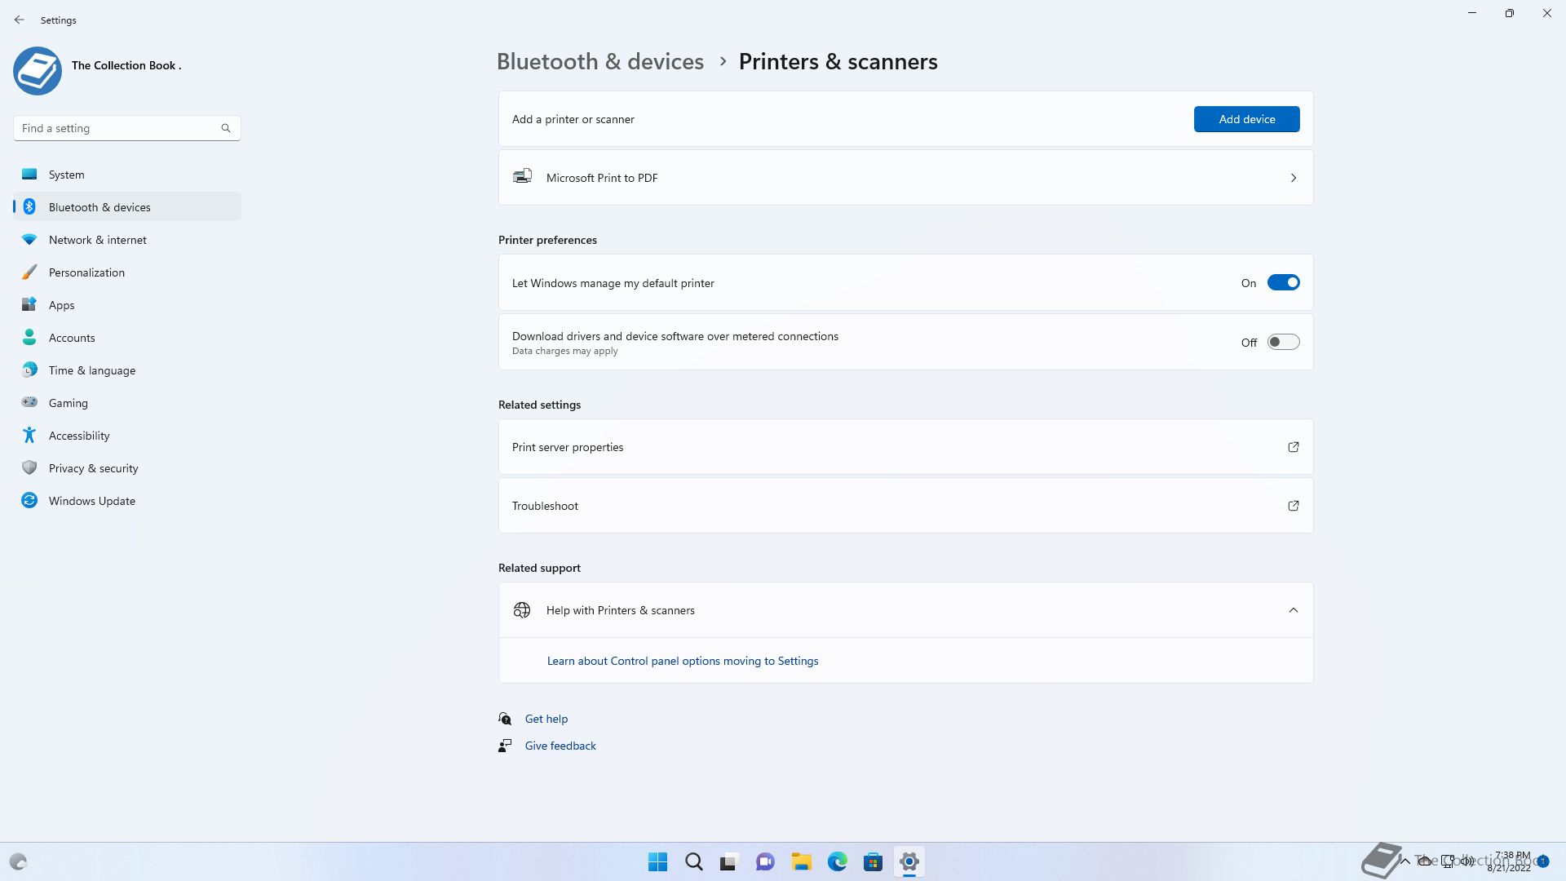Click the Privacy & security shield icon
Viewport: 1566px width, 881px height.
point(29,467)
